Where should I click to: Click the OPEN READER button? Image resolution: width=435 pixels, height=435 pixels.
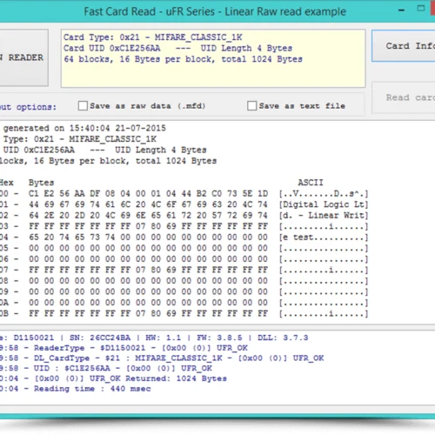click(x=23, y=57)
